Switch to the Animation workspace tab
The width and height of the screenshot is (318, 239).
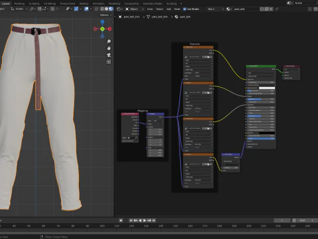pyautogui.click(x=99, y=3)
